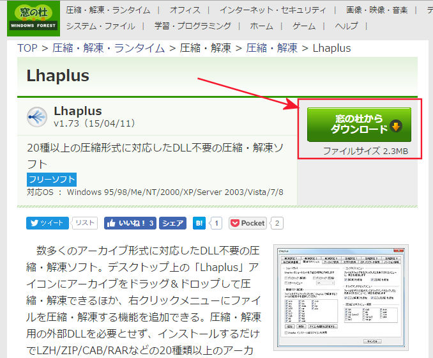Go to TOP breadcrumb link
Image resolution: width=433 pixels, height=358 pixels.
(27, 48)
